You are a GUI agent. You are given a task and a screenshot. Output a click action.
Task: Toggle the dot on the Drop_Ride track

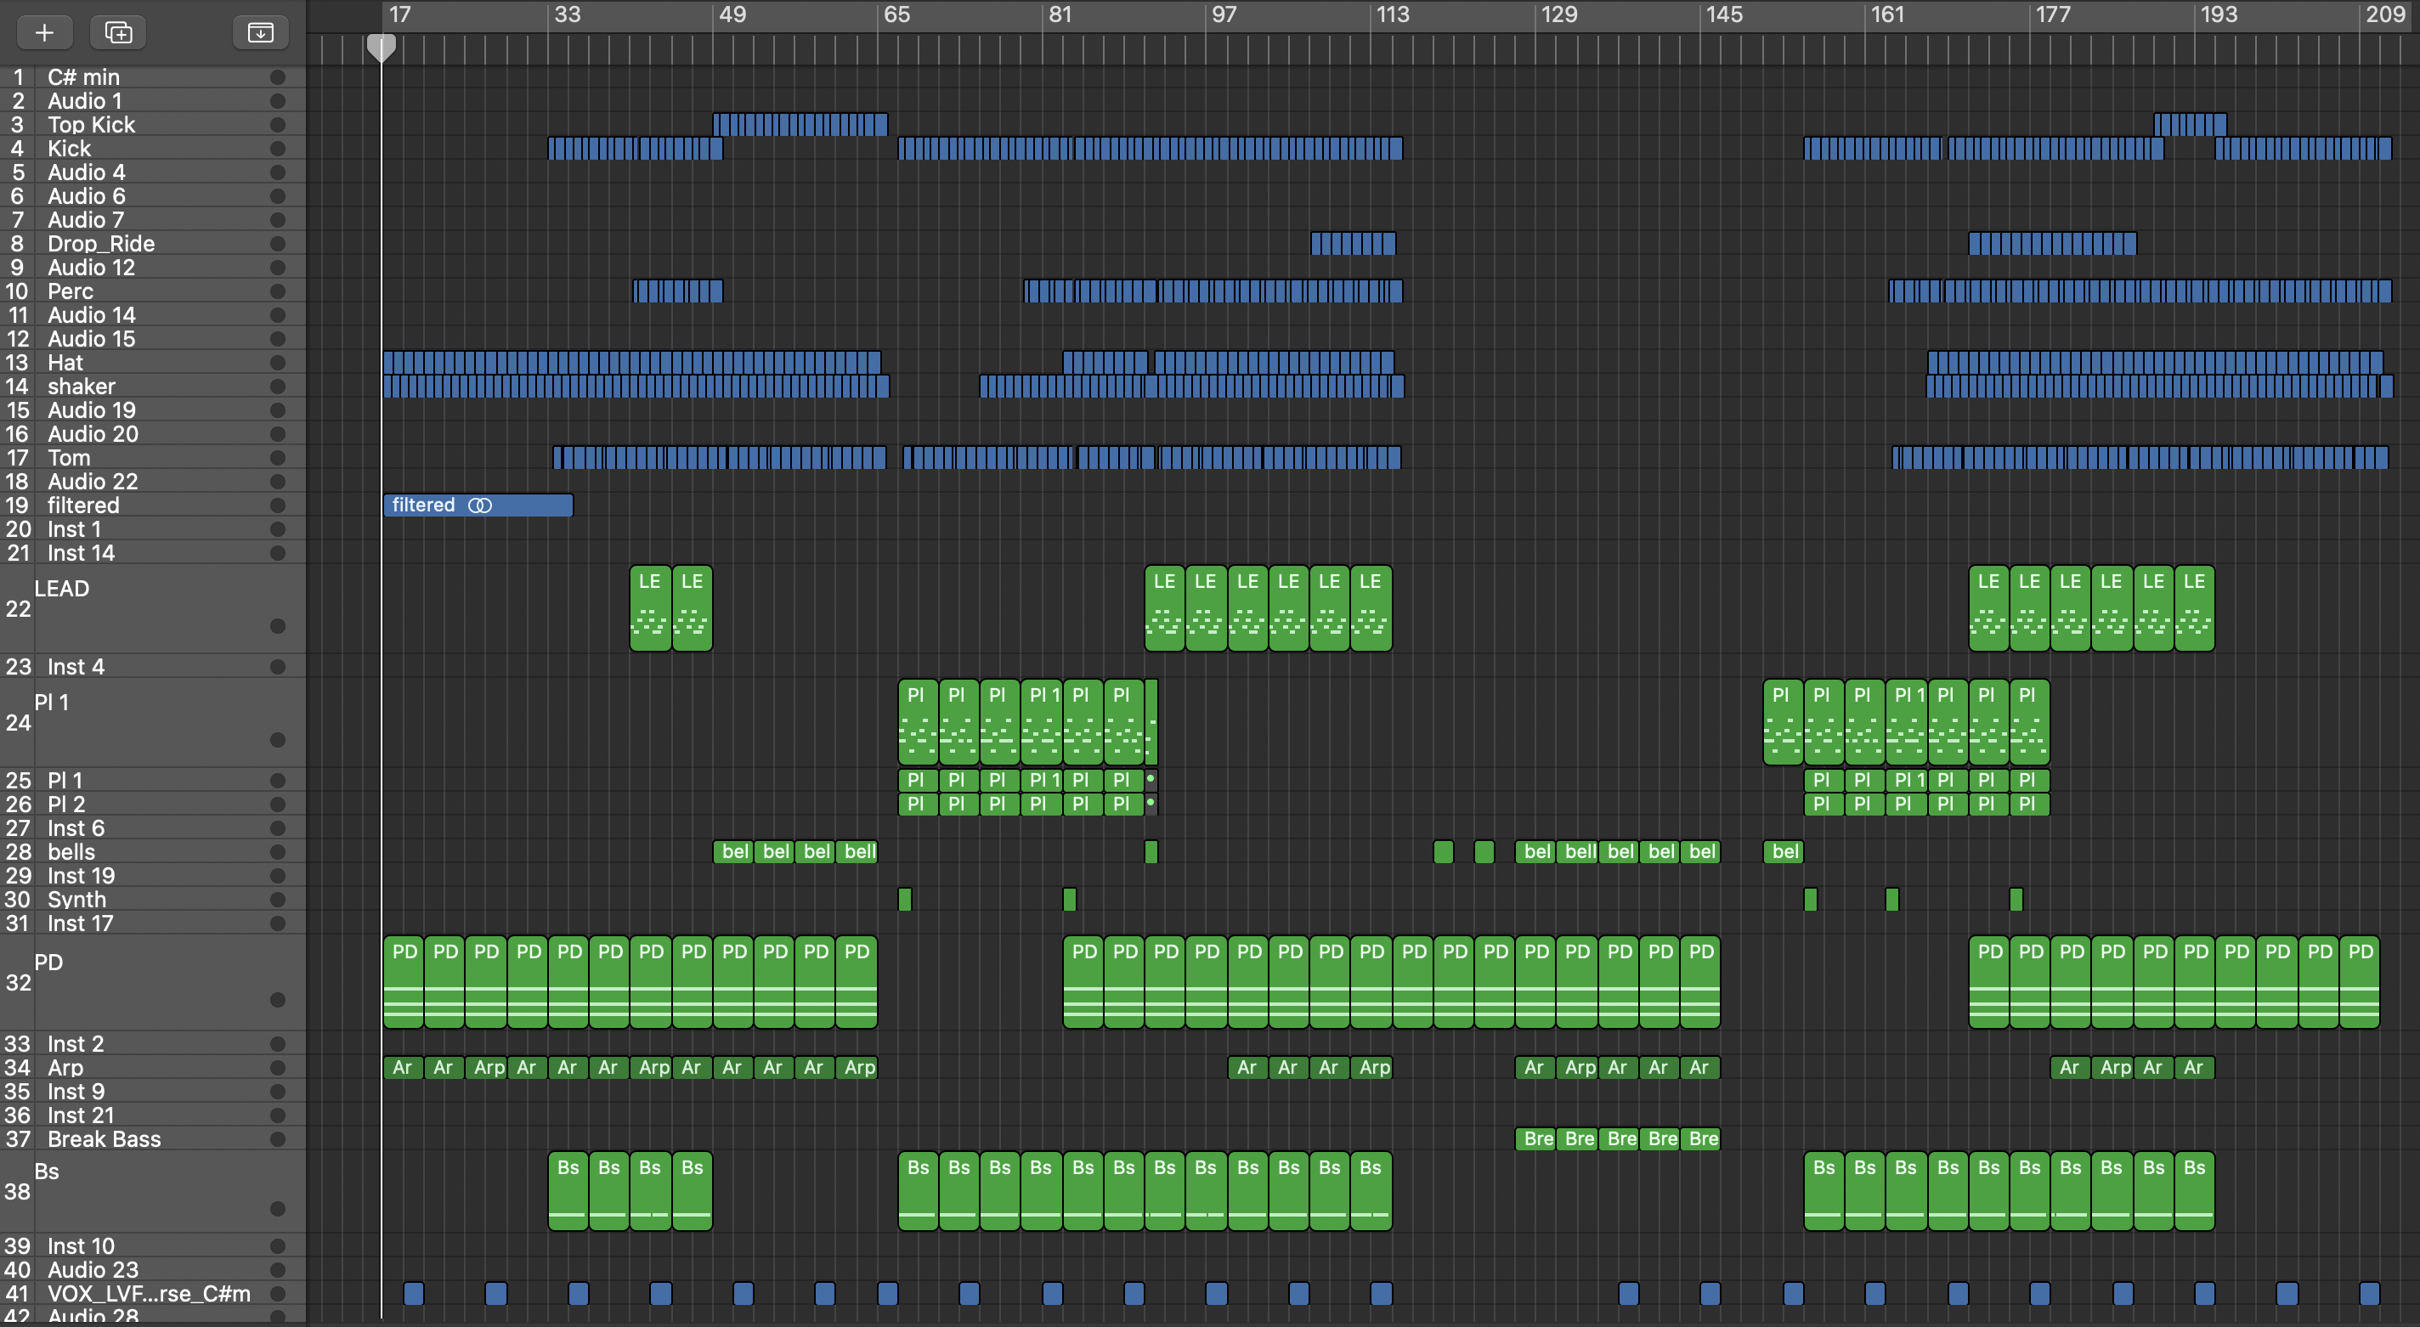[x=277, y=244]
